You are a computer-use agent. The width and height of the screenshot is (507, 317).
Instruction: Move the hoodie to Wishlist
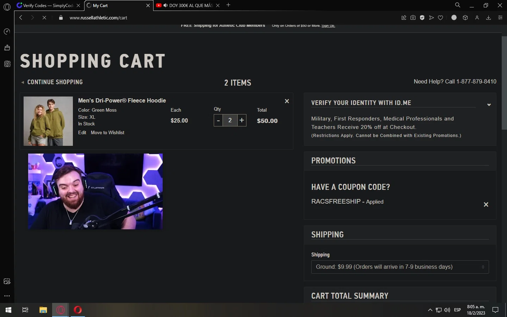(x=107, y=132)
